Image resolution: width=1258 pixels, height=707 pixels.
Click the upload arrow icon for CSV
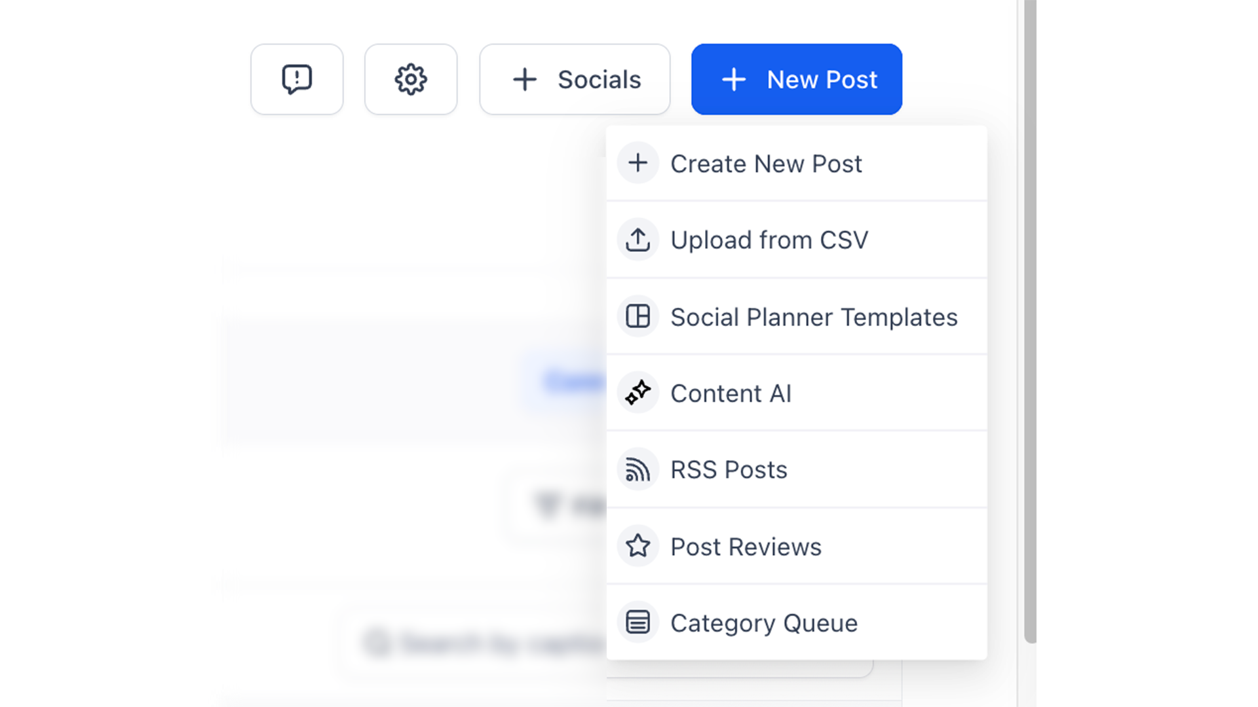(638, 240)
